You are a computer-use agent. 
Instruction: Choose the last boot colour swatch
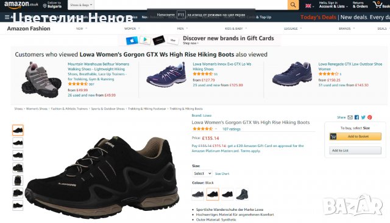pos(242,194)
